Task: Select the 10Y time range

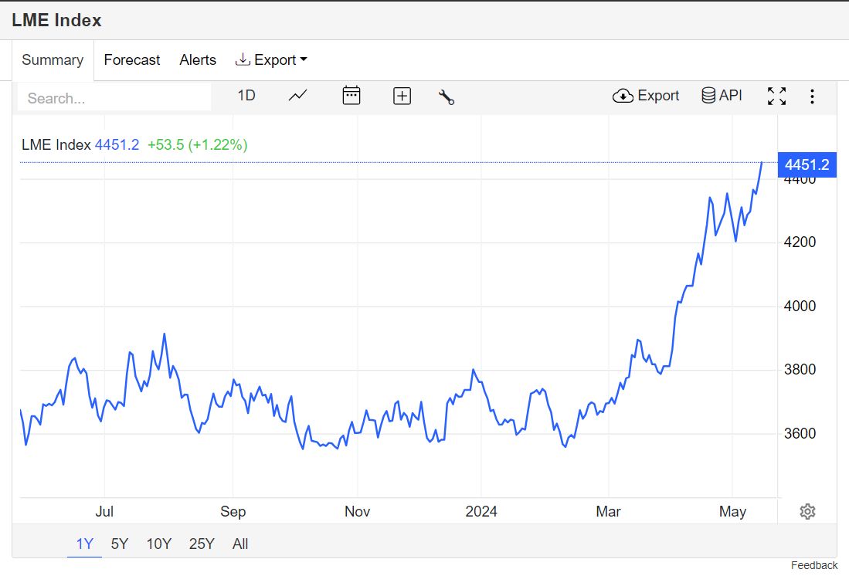Action: 158,544
